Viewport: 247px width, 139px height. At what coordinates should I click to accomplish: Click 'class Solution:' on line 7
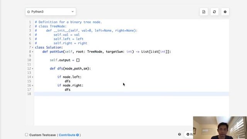tap(49, 47)
